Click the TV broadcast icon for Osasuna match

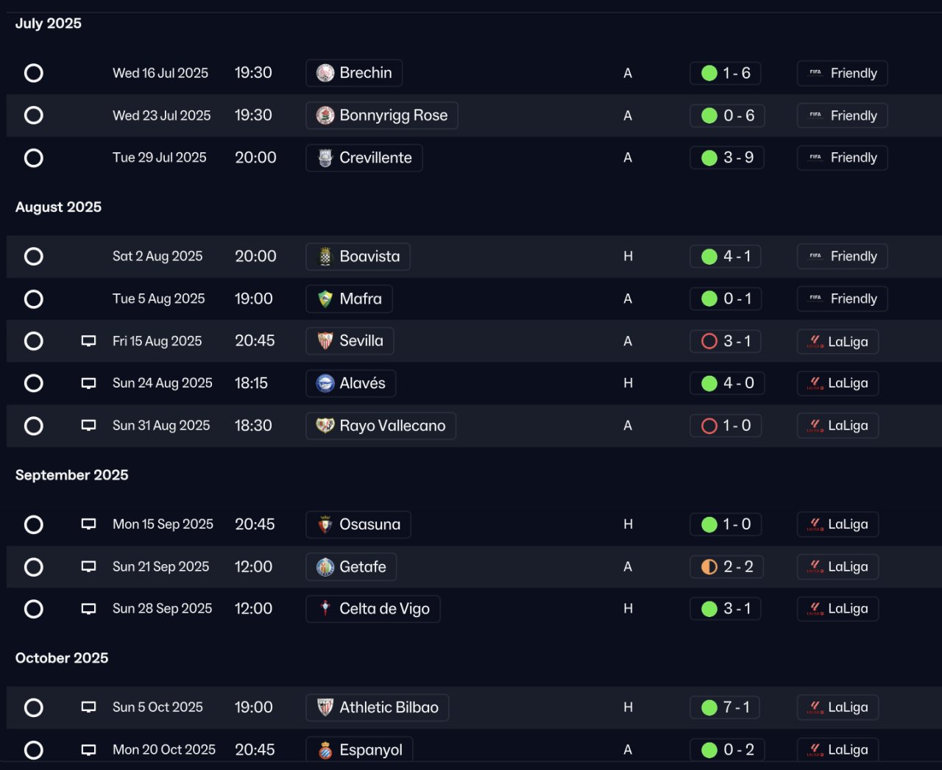click(88, 524)
